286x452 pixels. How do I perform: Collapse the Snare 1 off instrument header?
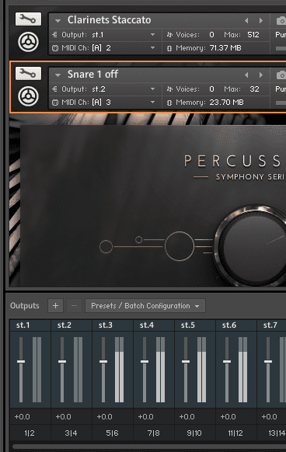[58, 75]
